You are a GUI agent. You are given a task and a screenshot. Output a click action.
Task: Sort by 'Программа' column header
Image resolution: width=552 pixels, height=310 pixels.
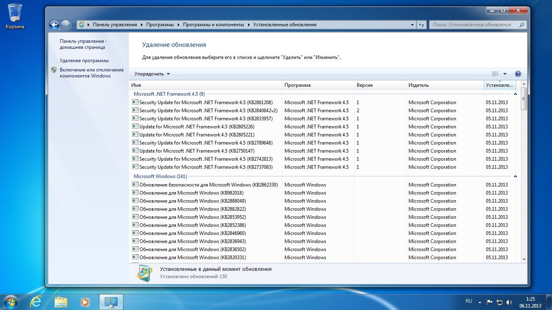pyautogui.click(x=318, y=85)
